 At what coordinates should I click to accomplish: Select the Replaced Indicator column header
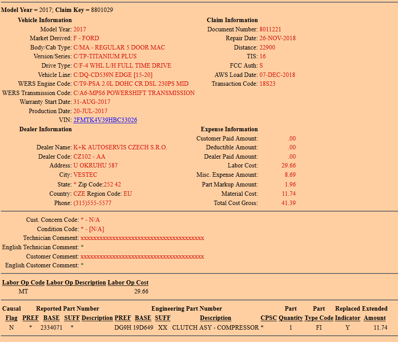348,318
